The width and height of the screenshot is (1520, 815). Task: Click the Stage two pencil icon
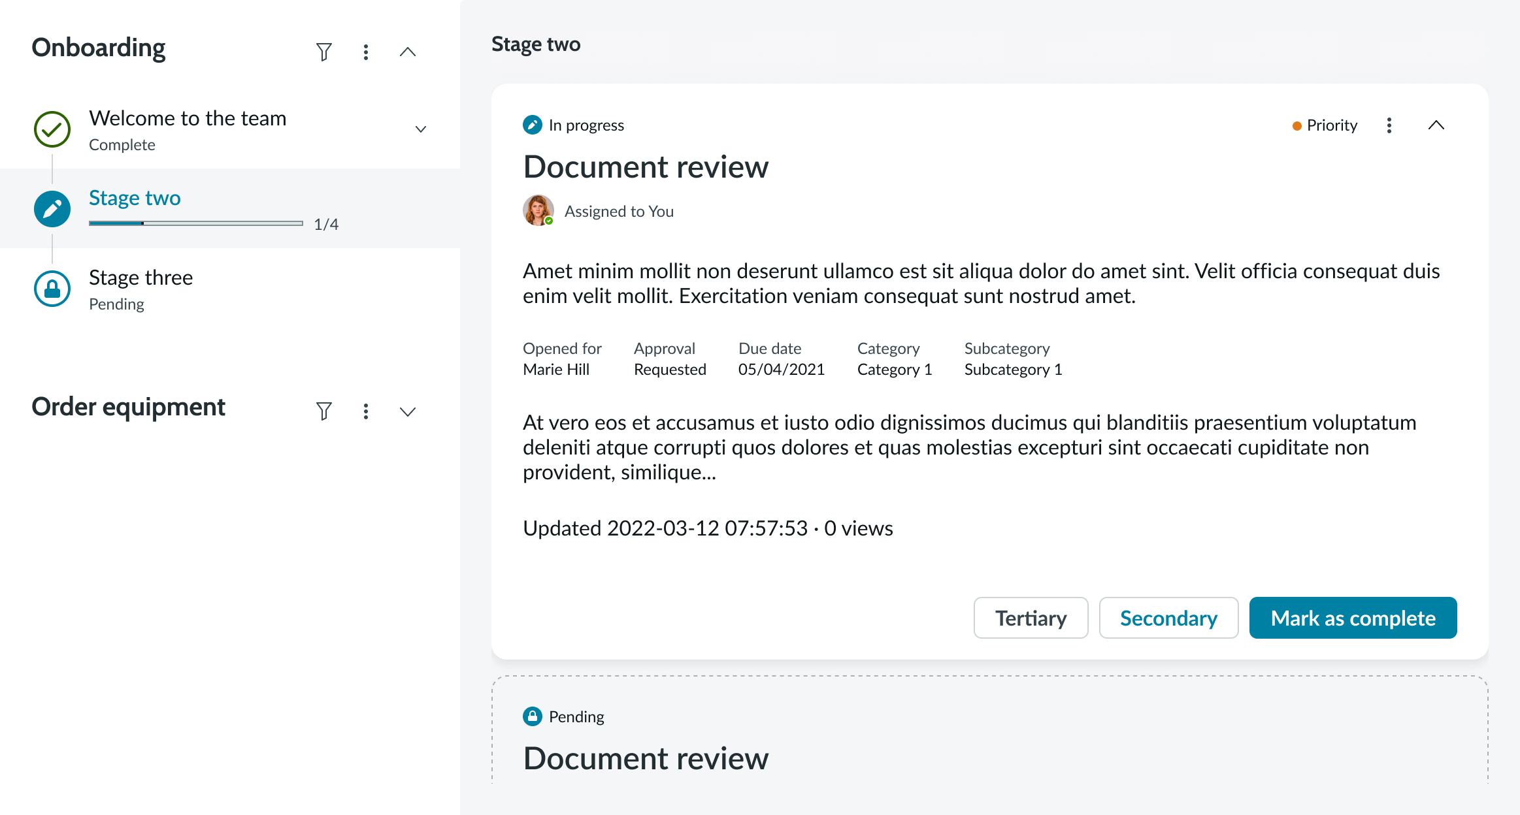click(52, 209)
